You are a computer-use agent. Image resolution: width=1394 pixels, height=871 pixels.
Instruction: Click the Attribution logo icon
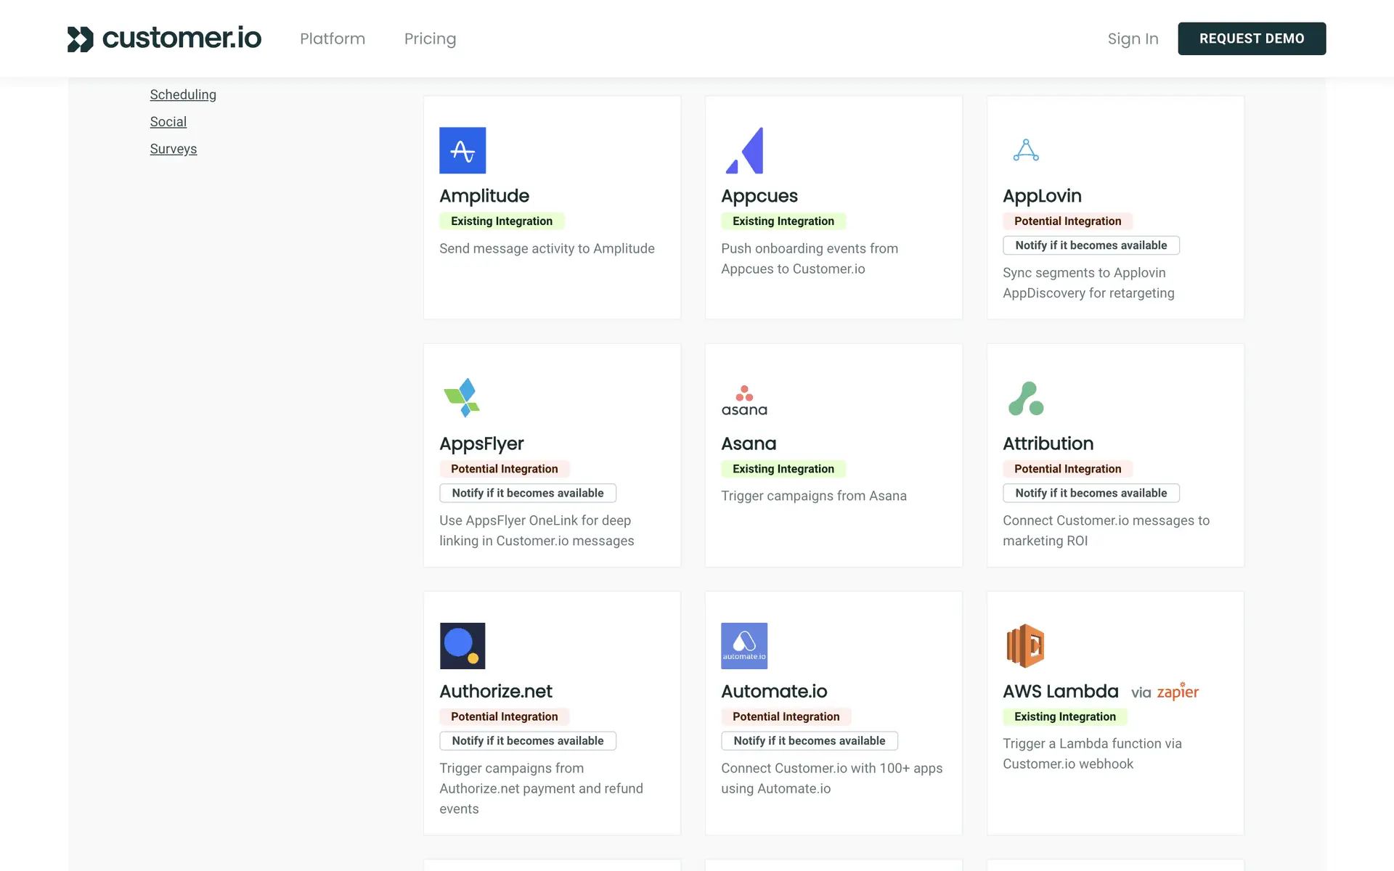[x=1026, y=398]
